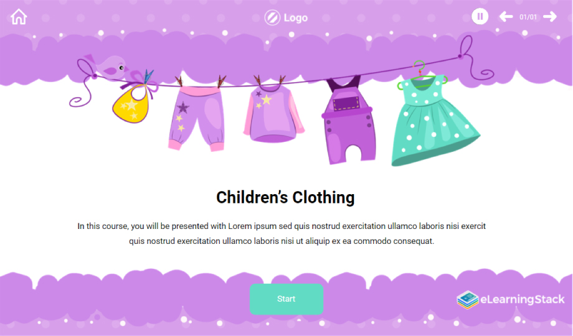Click the Logo text label
The image size is (573, 336).
(x=296, y=17)
